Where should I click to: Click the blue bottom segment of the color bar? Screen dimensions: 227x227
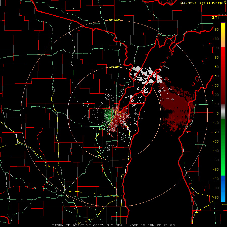click(x=223, y=189)
